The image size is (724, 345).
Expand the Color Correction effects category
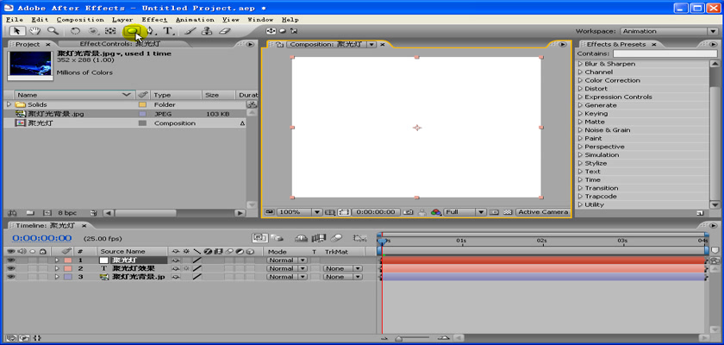[581, 80]
